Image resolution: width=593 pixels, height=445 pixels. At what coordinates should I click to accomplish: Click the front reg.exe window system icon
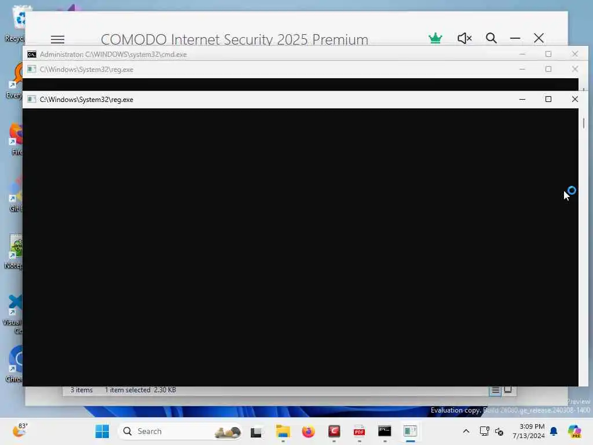click(32, 100)
